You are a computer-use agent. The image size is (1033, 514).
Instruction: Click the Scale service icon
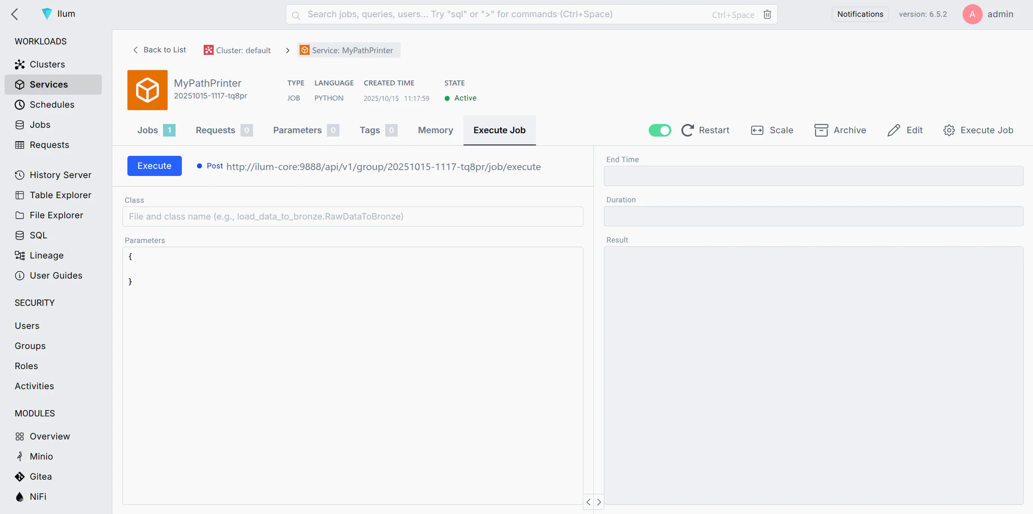point(757,130)
